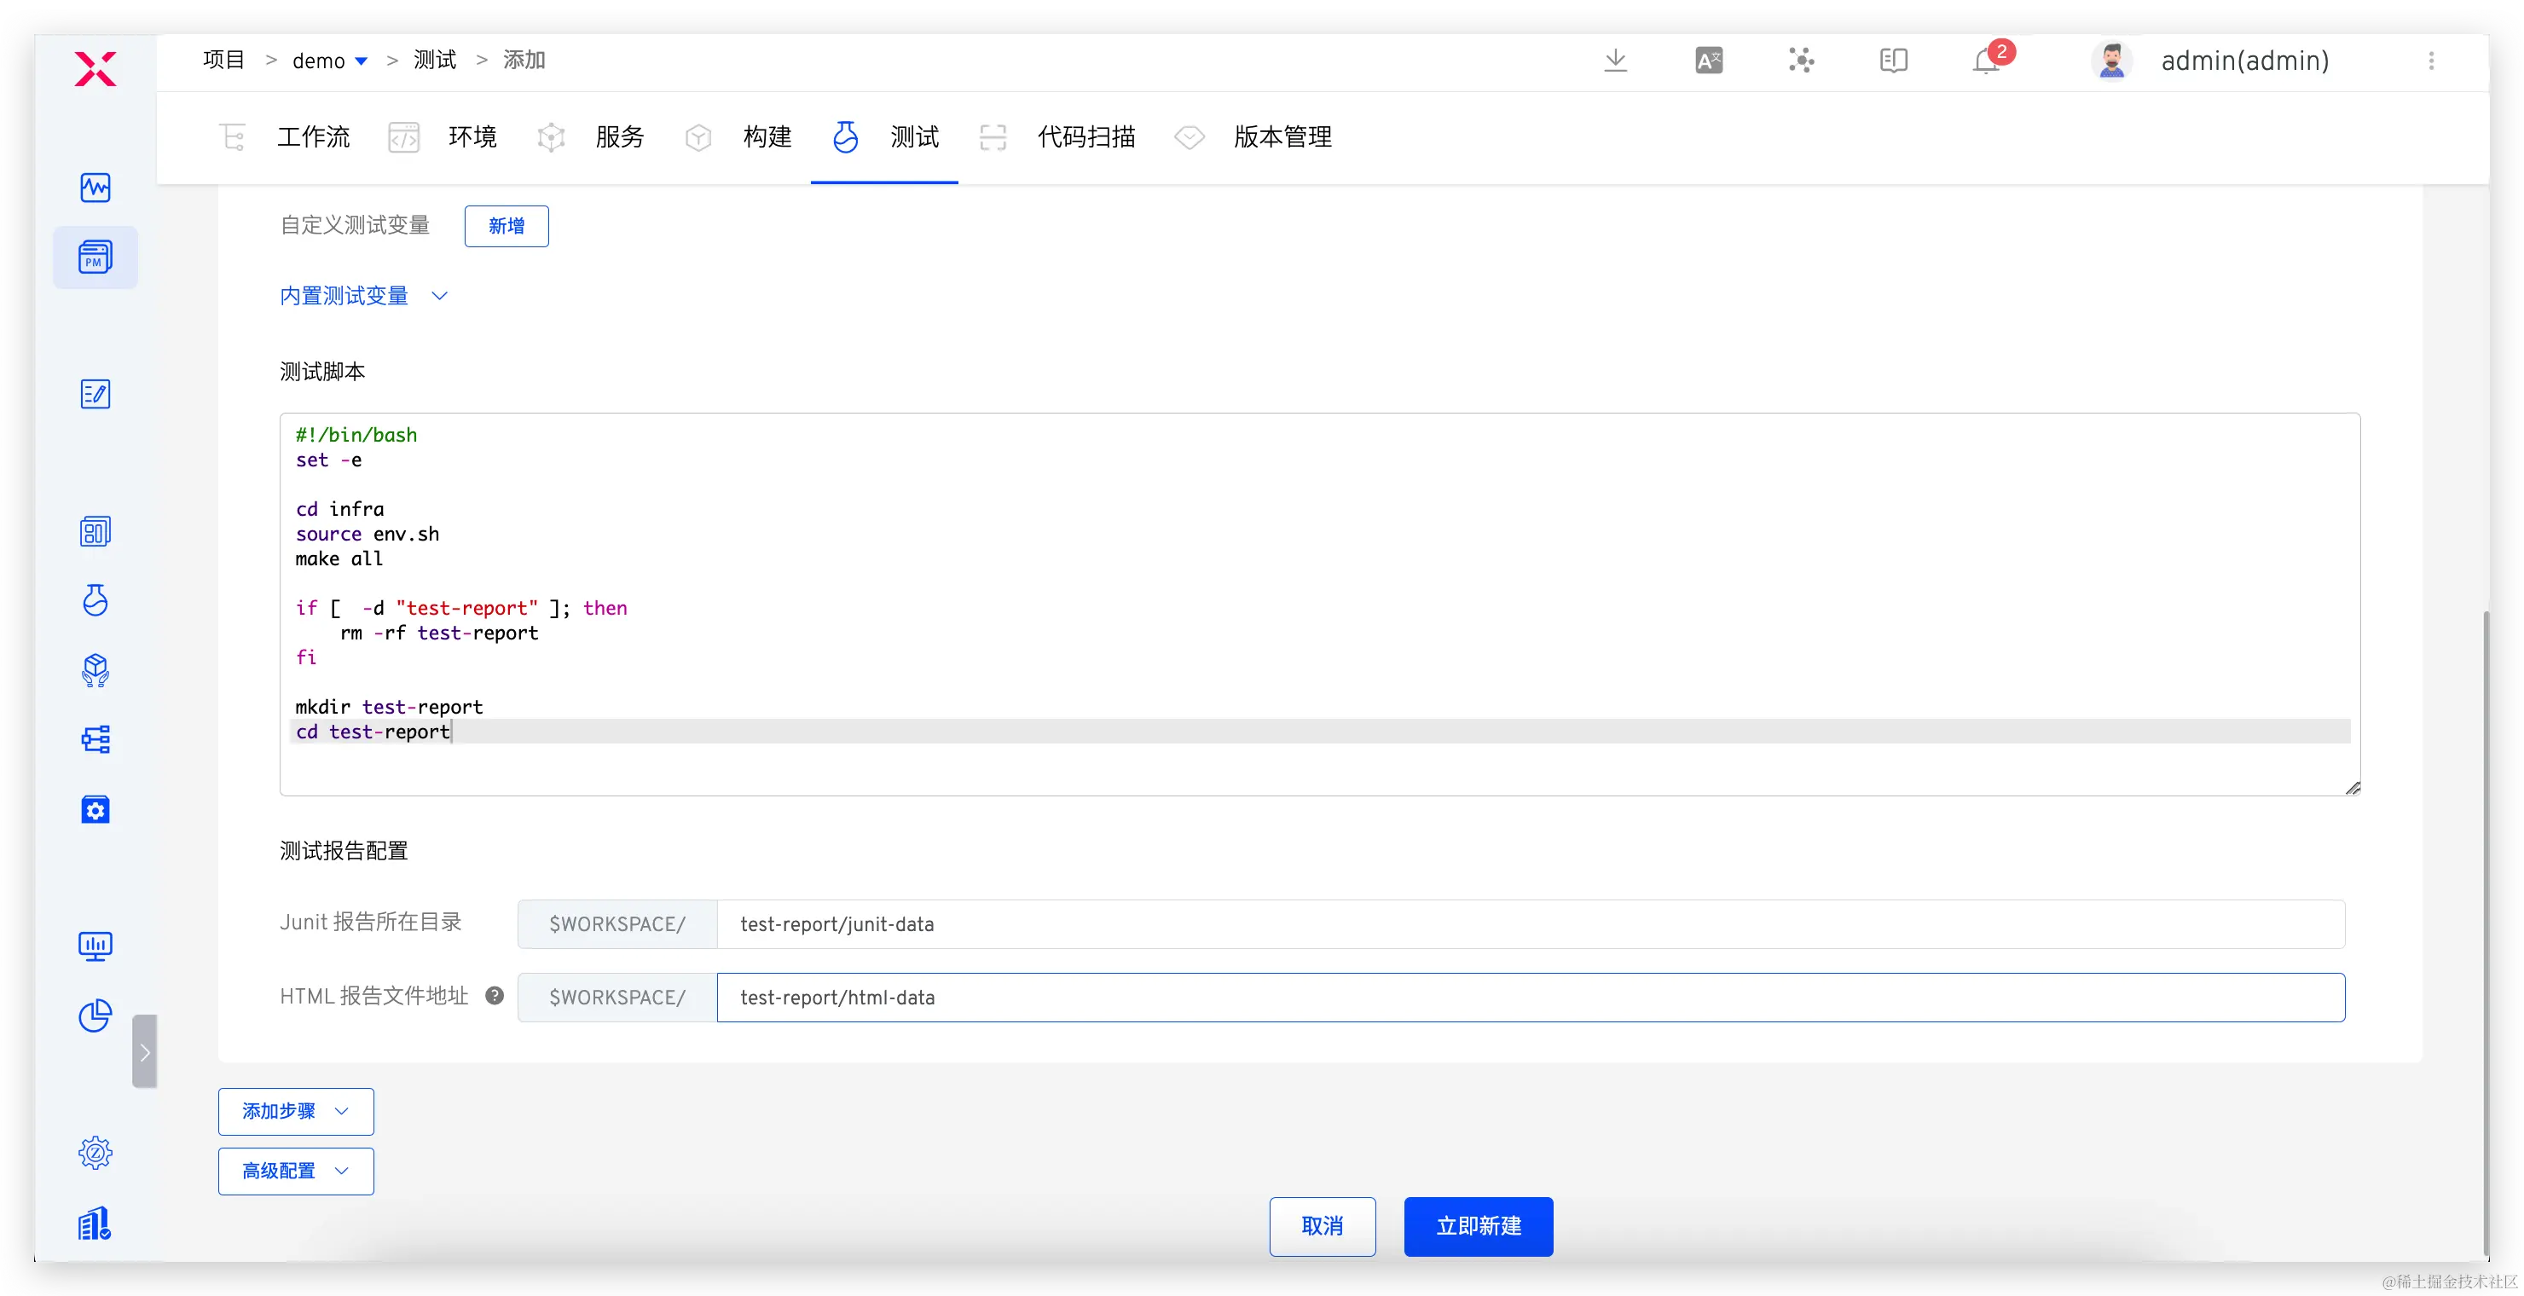
Task: Click the help icon beside HTML 报告文件地址
Action: [x=495, y=996]
